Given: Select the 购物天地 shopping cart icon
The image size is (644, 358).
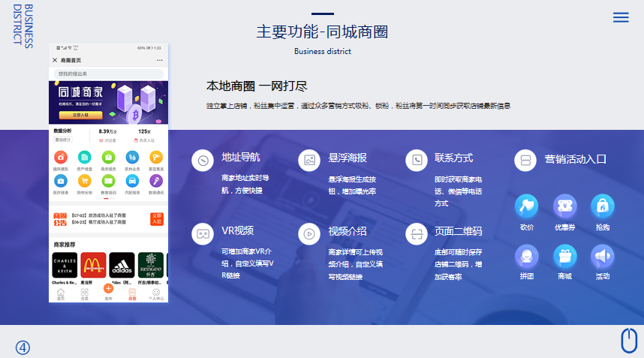Looking at the screenshot, I should (x=85, y=181).
